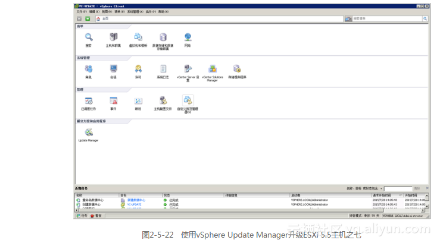Viewport: 437px width, 243px height.
Task: Close the recent tasks panel
Action: pyautogui.click(x=427, y=188)
